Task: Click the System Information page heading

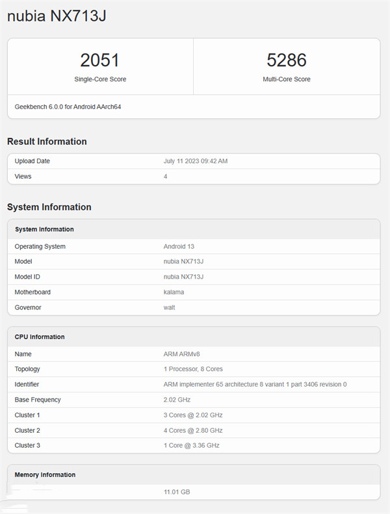Action: pos(49,207)
